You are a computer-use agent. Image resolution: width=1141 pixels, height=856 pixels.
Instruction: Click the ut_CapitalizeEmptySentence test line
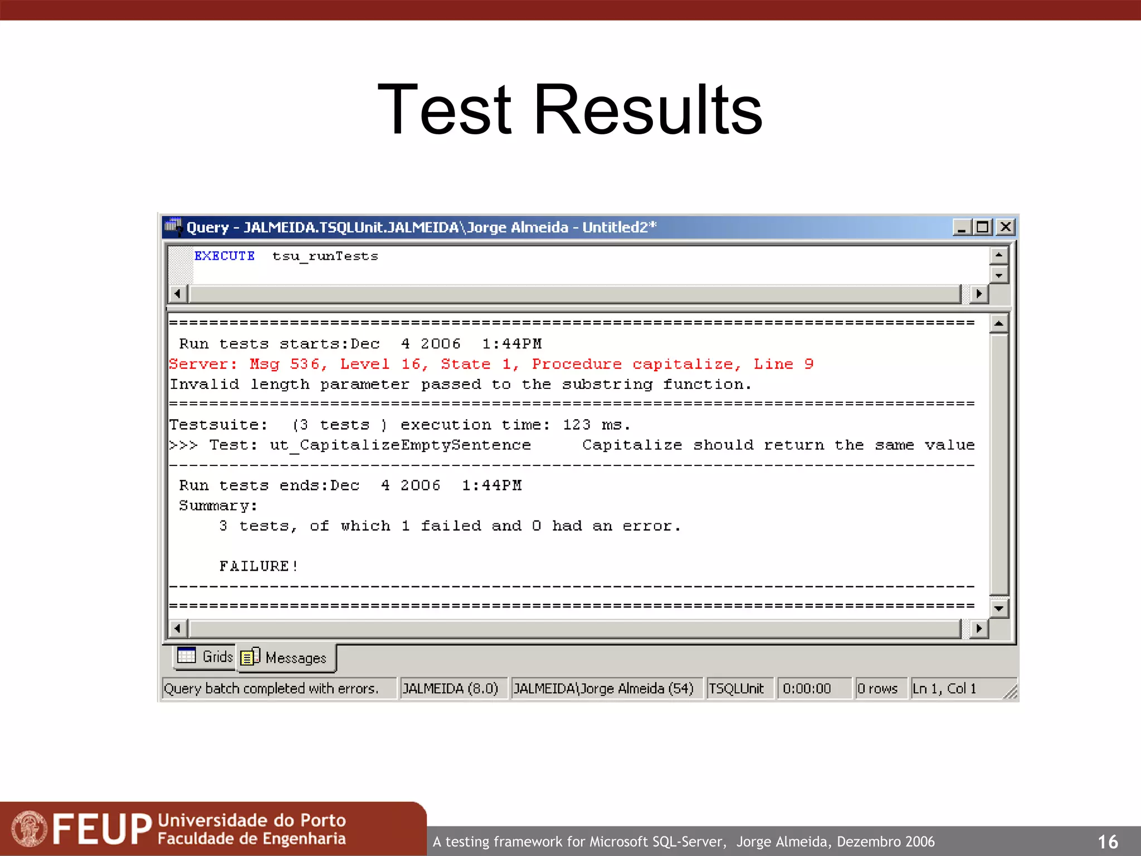tap(572, 445)
